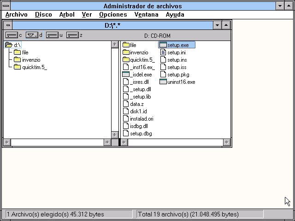This screenshot has height=221, width=295.
Task: Select the uninst16.exe program icon
Action: (x=163, y=82)
